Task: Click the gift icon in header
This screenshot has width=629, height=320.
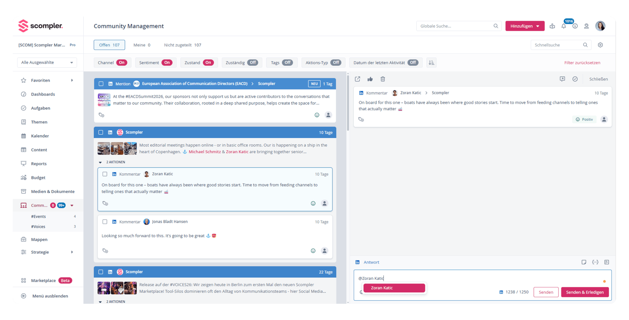Action: tap(552, 26)
